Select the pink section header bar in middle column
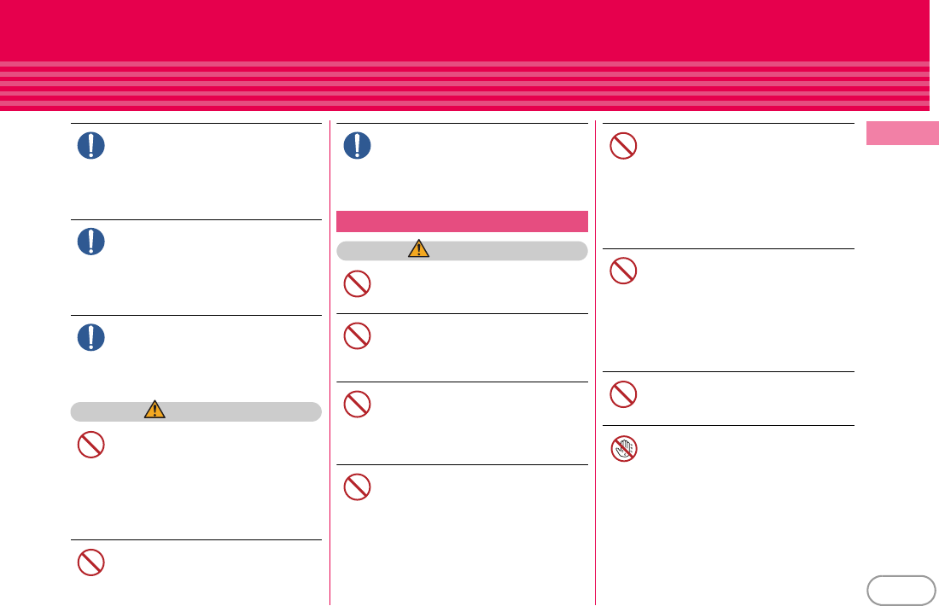939x606 pixels. pos(462,222)
